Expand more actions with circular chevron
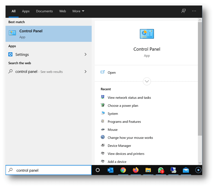Image resolution: width=215 pixels, height=188 pixels. point(147,81)
